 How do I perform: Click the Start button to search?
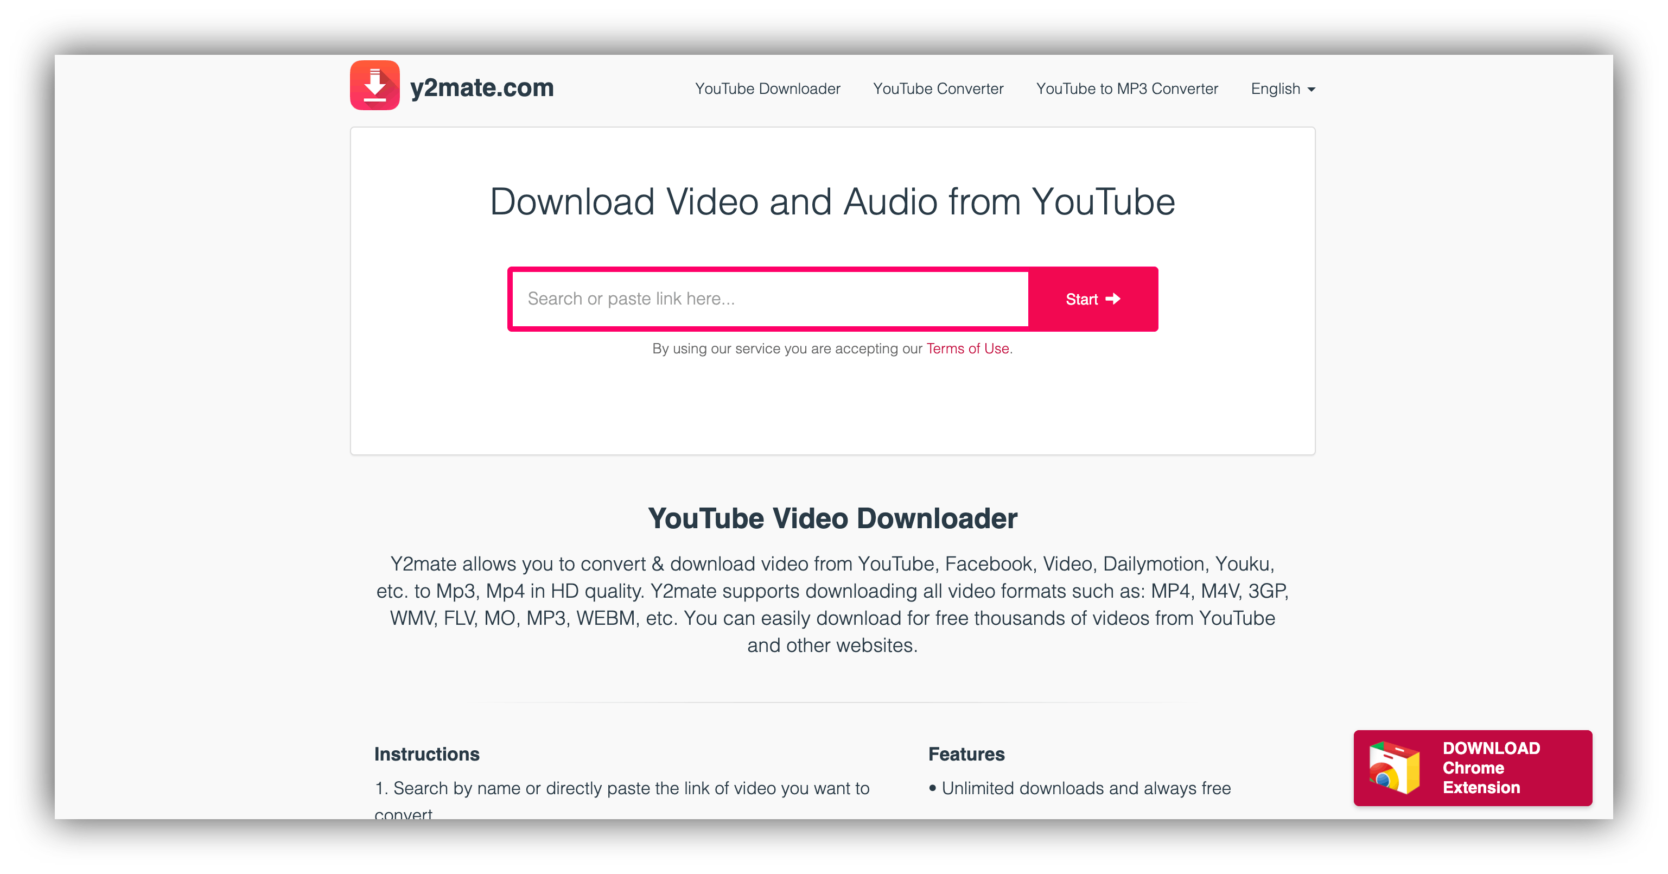coord(1092,298)
